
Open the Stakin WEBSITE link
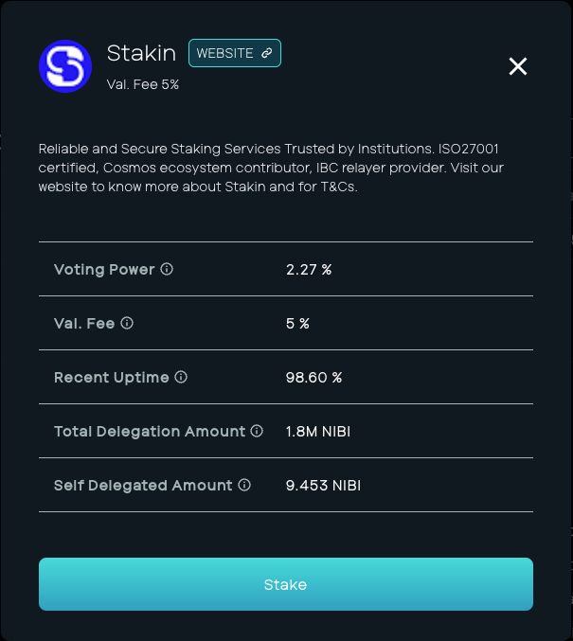[x=235, y=53]
